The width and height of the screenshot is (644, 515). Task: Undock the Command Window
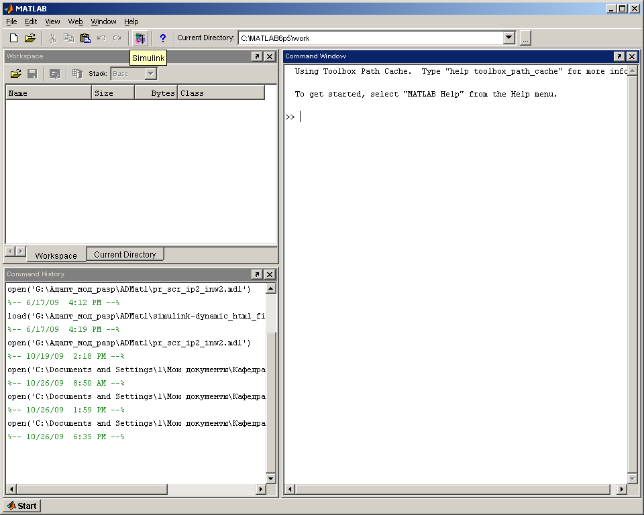(619, 56)
